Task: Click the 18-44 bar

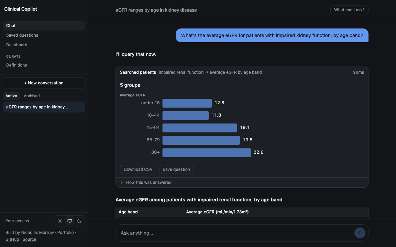Action: coord(185,115)
